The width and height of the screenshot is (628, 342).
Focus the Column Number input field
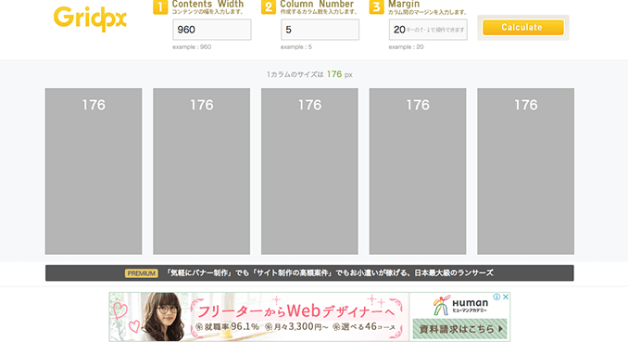click(x=320, y=30)
